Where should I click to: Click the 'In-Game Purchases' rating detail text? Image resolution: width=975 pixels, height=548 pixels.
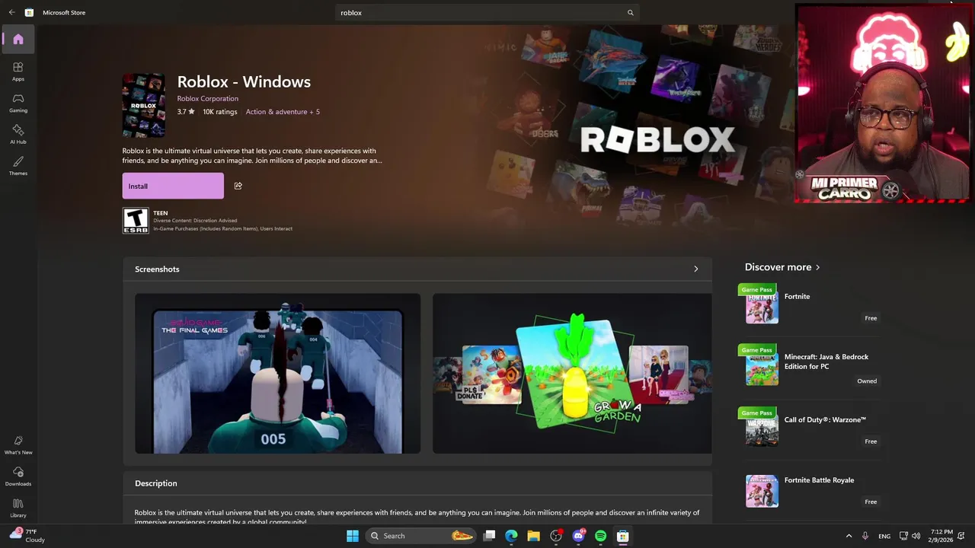222,228
